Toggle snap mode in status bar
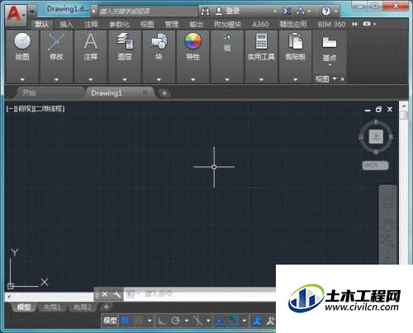The width and height of the screenshot is (413, 333). pos(138,321)
